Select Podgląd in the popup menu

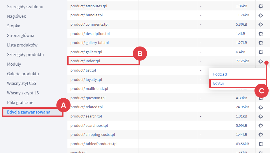tap(220, 74)
